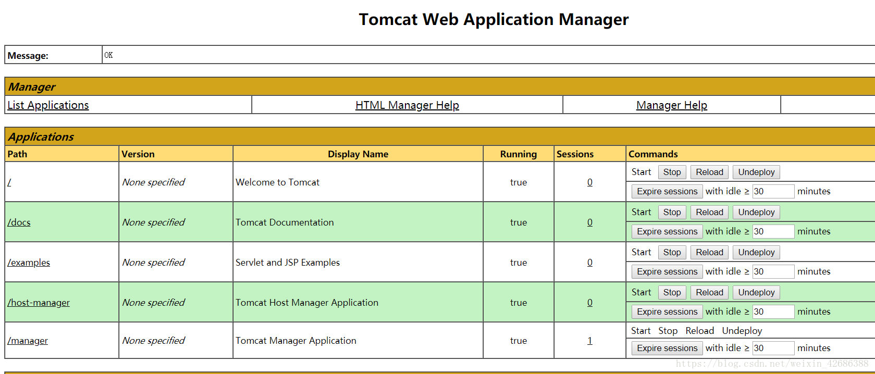Click the sessions count for /docs
Screen dimensions: 875x374
tap(589, 222)
